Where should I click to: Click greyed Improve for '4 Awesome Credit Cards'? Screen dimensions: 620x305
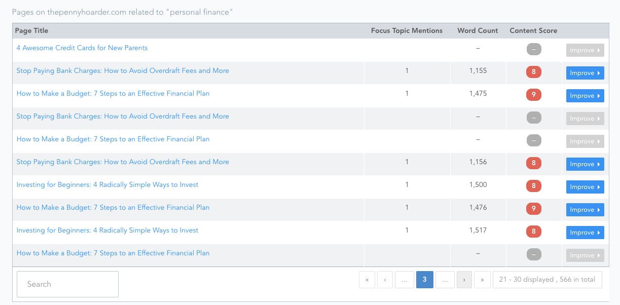tap(585, 50)
